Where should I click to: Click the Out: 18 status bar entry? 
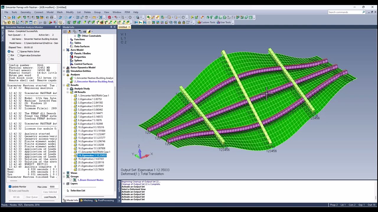tap(371, 205)
